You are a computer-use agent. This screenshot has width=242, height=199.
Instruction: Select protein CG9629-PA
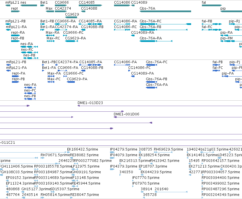click(x=77, y=79)
